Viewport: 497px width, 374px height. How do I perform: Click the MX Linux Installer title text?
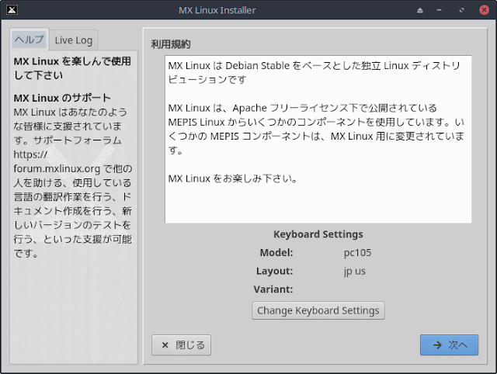tap(217, 10)
